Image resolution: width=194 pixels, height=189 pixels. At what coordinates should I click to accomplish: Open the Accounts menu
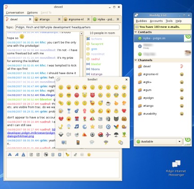(x=156, y=21)
